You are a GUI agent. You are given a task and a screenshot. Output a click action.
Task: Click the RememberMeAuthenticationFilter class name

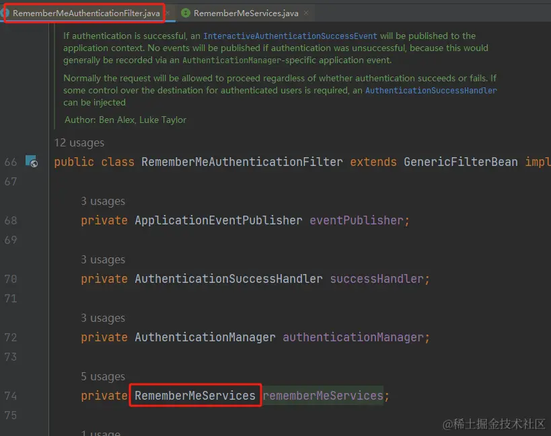coord(242,162)
